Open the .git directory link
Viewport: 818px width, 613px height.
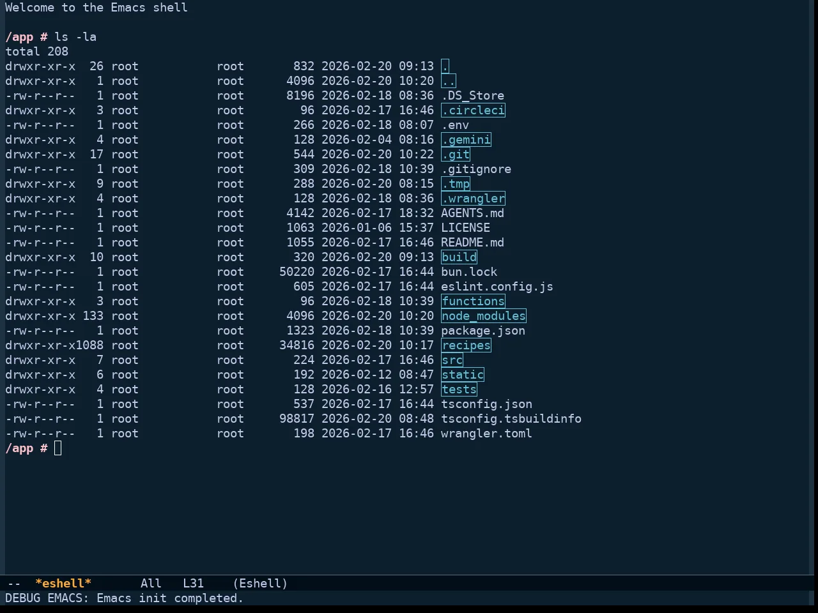(x=456, y=155)
